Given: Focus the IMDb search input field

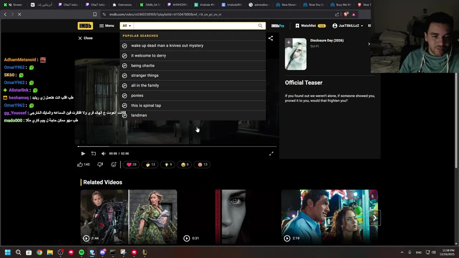Looking at the screenshot, I should (195, 26).
